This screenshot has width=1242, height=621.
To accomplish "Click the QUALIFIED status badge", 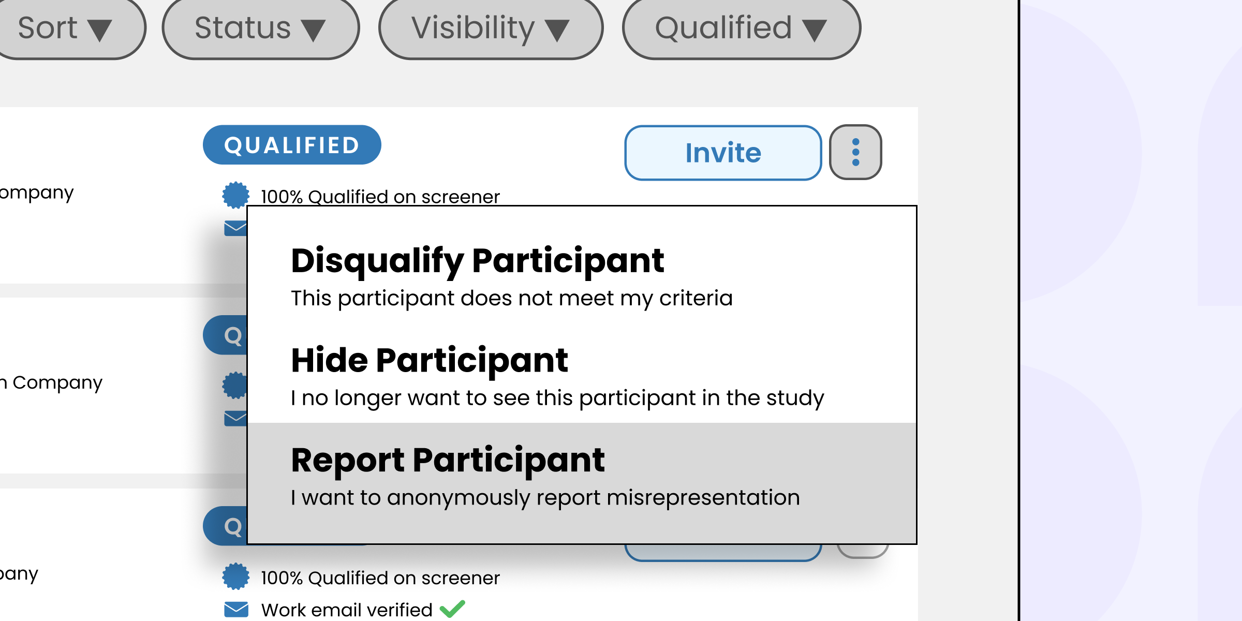I will click(x=292, y=145).
